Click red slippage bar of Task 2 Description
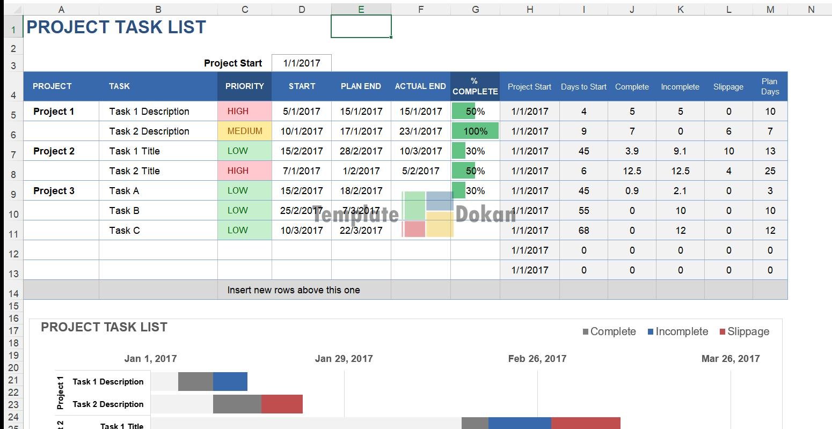The image size is (832, 429). (x=282, y=404)
